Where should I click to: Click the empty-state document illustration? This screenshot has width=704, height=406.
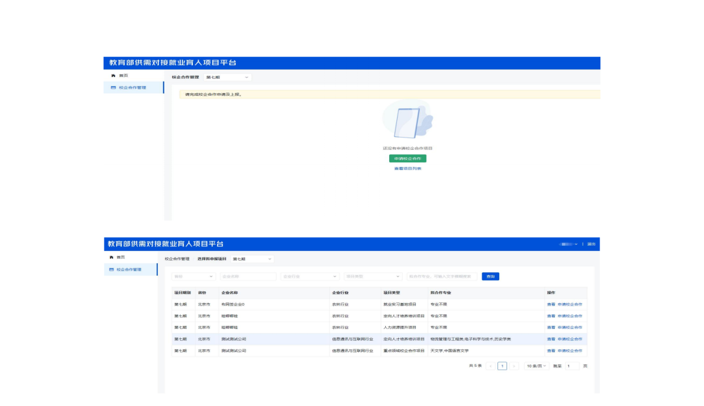407,121
